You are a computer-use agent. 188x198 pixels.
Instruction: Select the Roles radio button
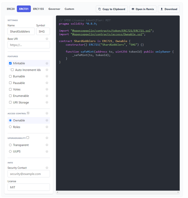[x=10, y=127]
